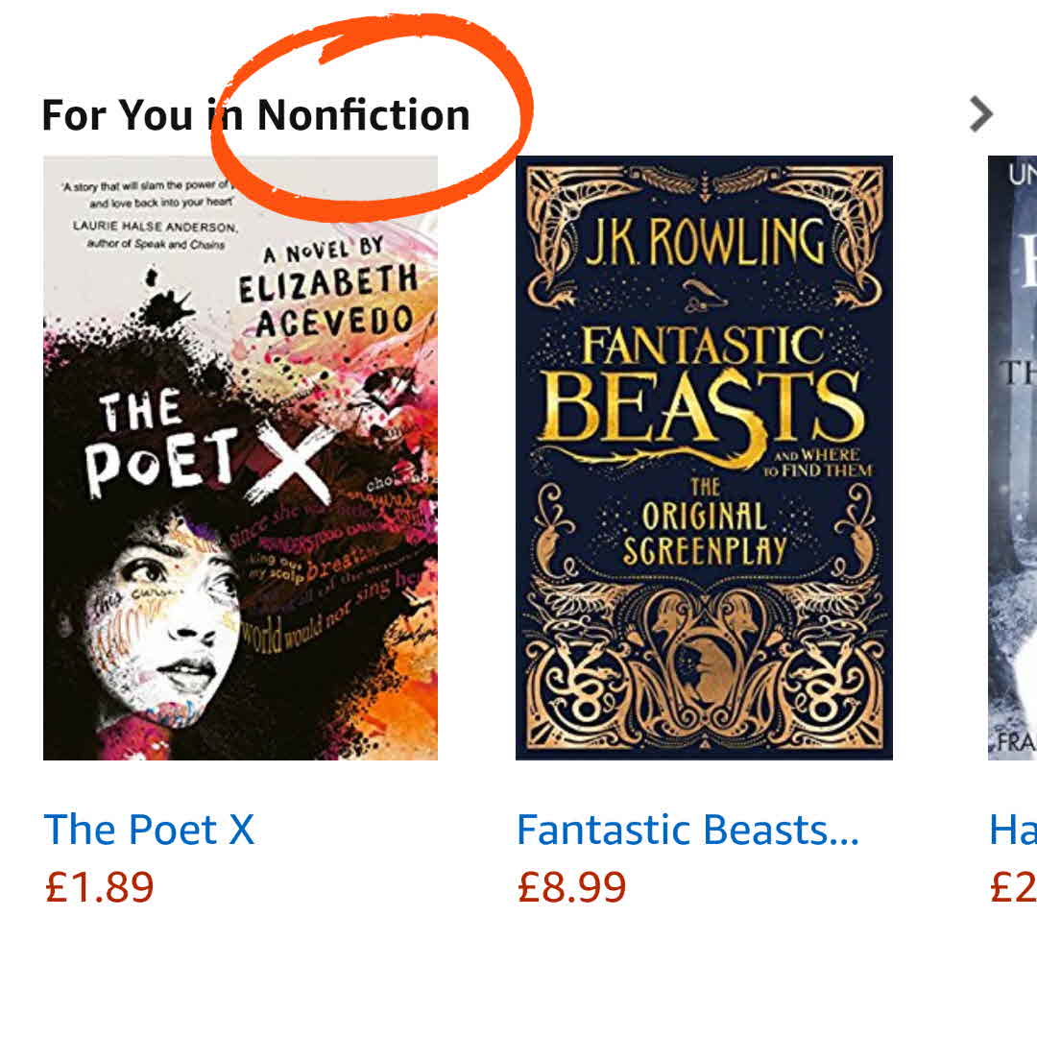1037x1037 pixels.
Task: Click Elizabeth Acevedo's name on the cover
Action: tap(326, 300)
